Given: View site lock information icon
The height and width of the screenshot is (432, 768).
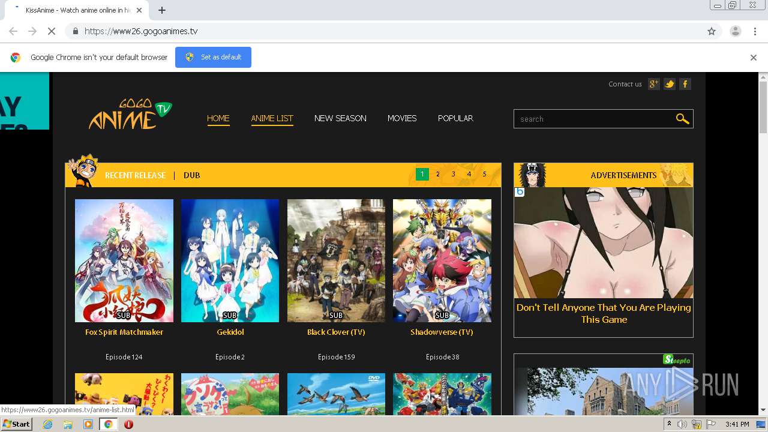Looking at the screenshot, I should click(75, 31).
